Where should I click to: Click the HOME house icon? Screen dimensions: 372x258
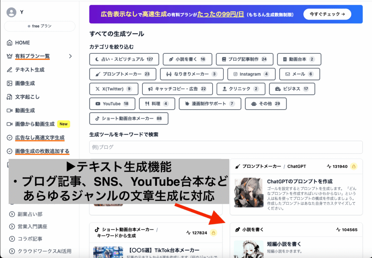9,43
